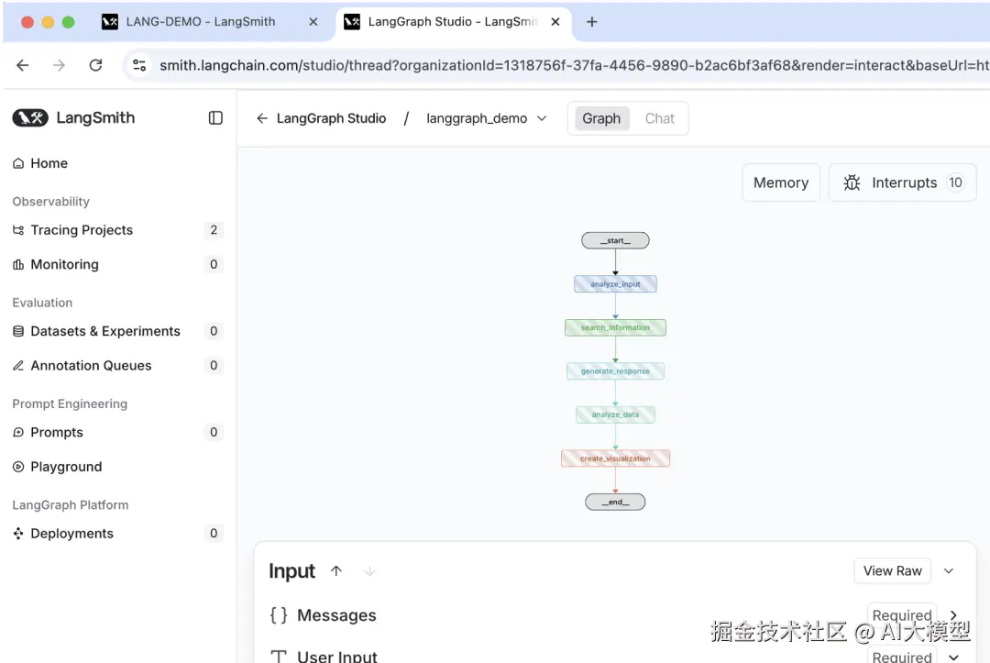The image size is (990, 663).
Task: Open the Interrupts panel
Action: 902,182
